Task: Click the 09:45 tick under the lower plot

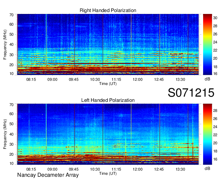Action: click(x=73, y=169)
